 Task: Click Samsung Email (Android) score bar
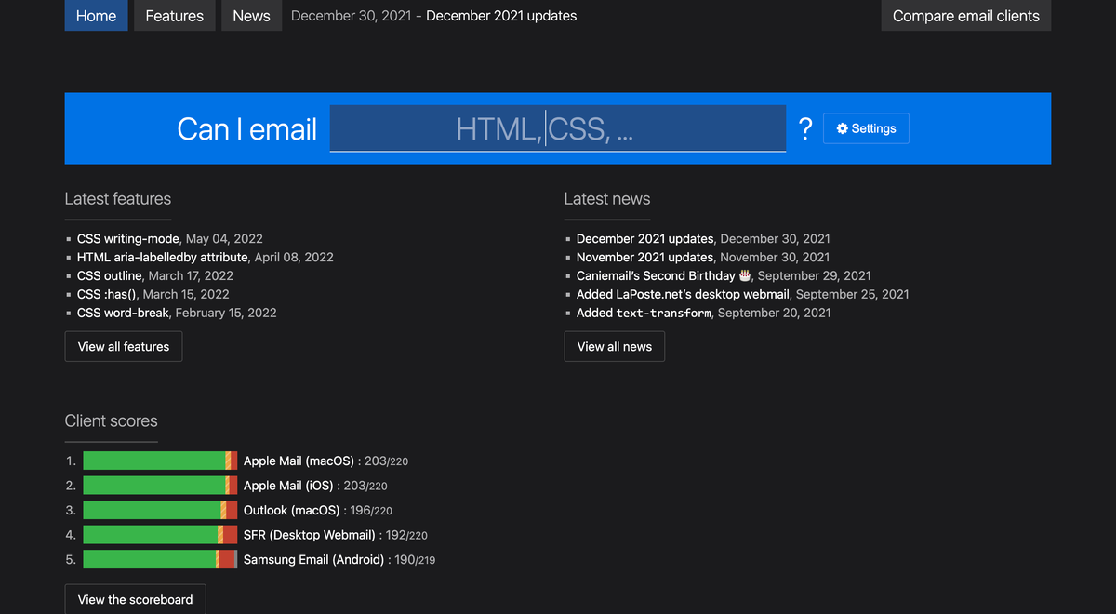click(160, 559)
